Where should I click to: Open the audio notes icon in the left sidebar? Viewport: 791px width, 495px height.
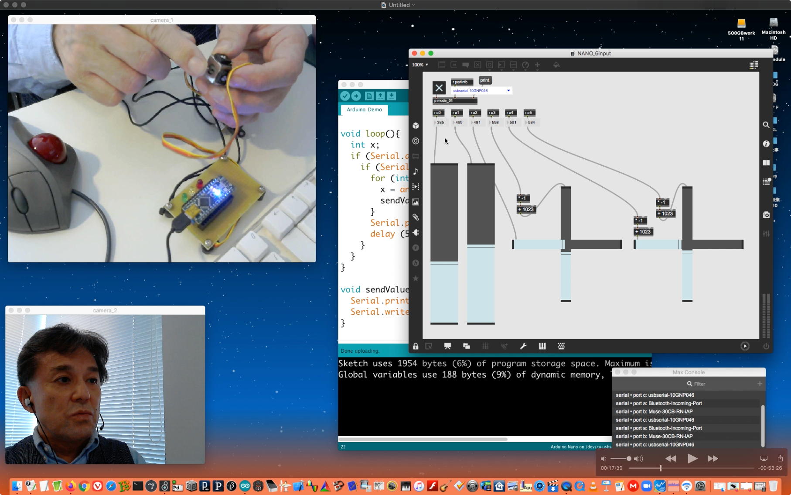pos(416,171)
